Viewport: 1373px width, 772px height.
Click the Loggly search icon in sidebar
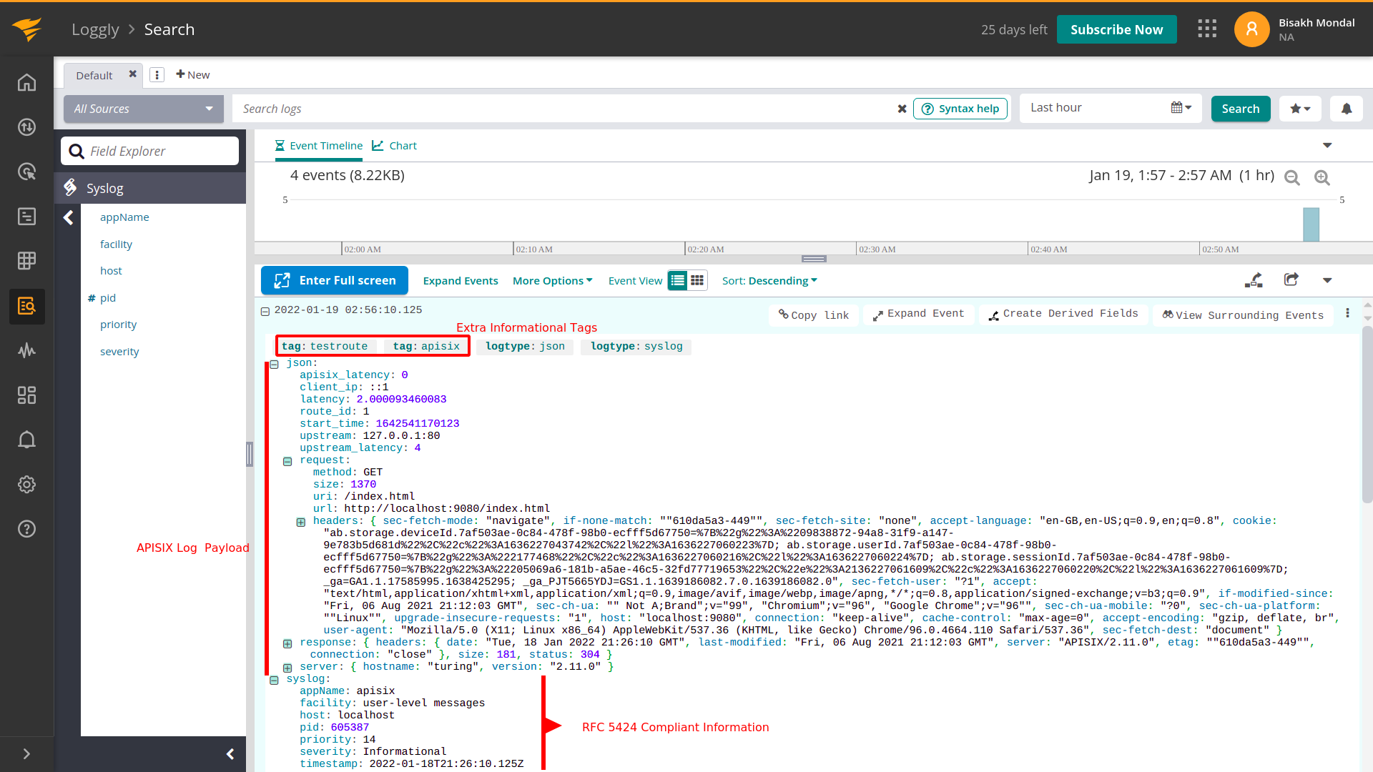point(26,307)
